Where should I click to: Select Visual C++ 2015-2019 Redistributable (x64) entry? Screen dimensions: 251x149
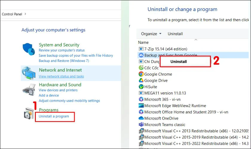[x=196, y=137]
